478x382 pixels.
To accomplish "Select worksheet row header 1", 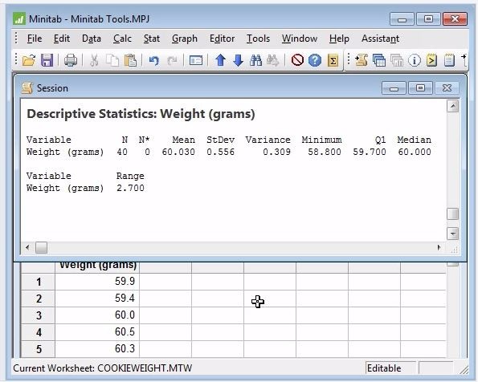I will 38,282.
